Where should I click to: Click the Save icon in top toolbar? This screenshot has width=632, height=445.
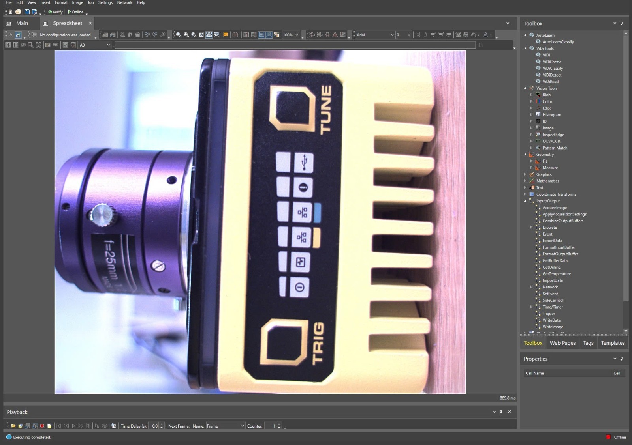(27, 12)
